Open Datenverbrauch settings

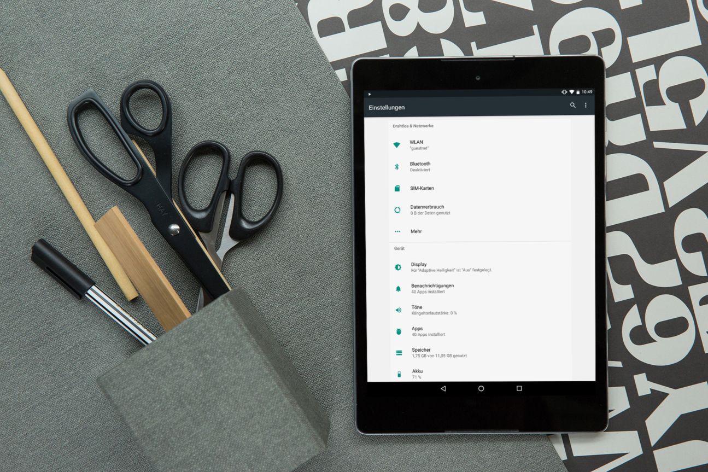click(x=480, y=210)
